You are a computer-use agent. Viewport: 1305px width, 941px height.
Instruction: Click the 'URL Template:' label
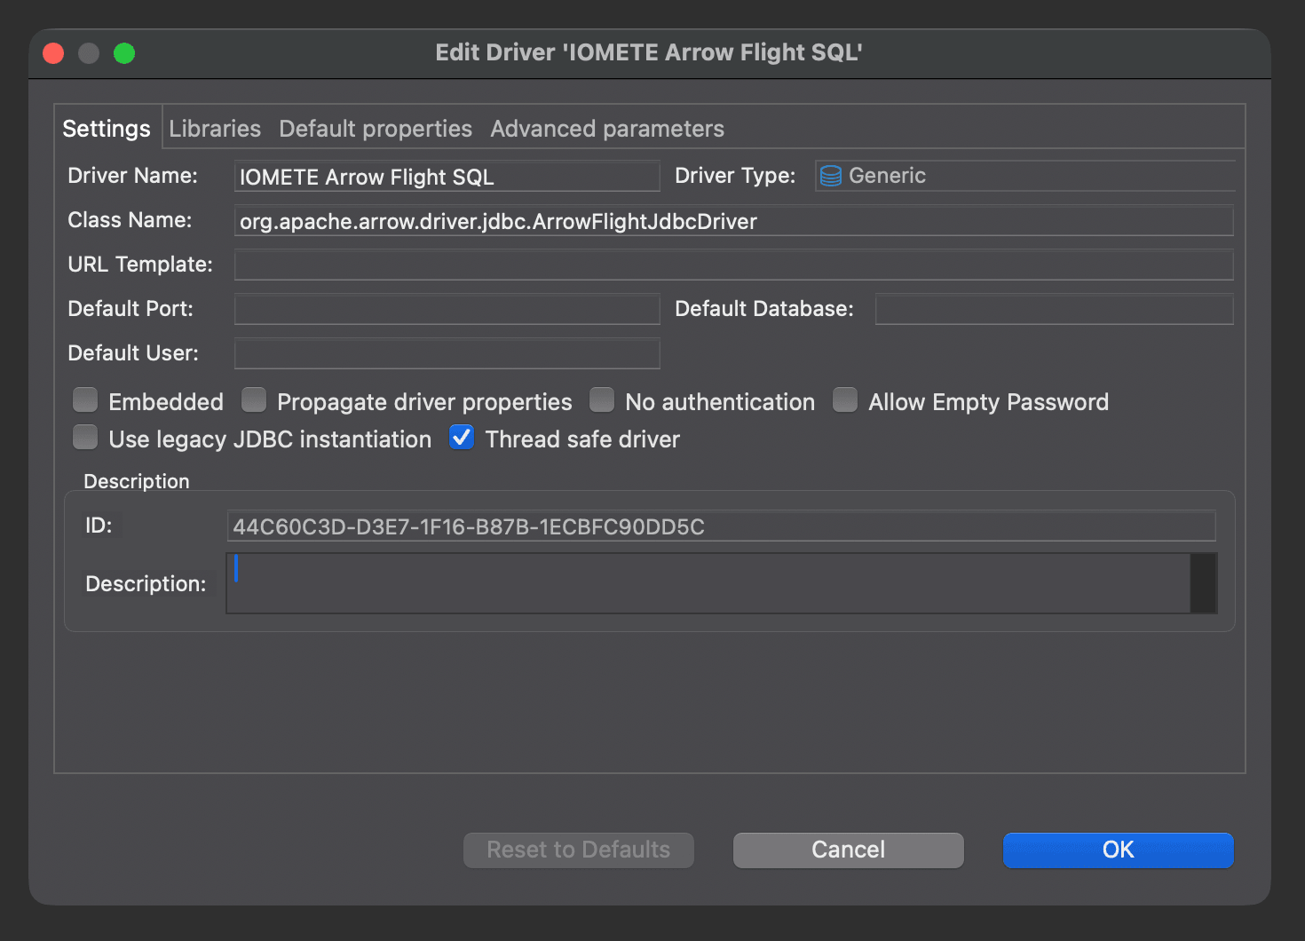point(140,265)
